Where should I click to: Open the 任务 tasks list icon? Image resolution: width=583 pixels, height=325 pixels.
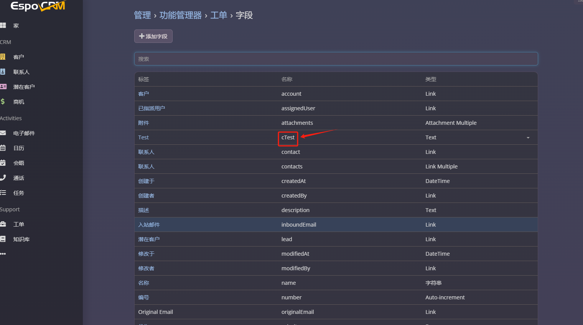(x=3, y=193)
